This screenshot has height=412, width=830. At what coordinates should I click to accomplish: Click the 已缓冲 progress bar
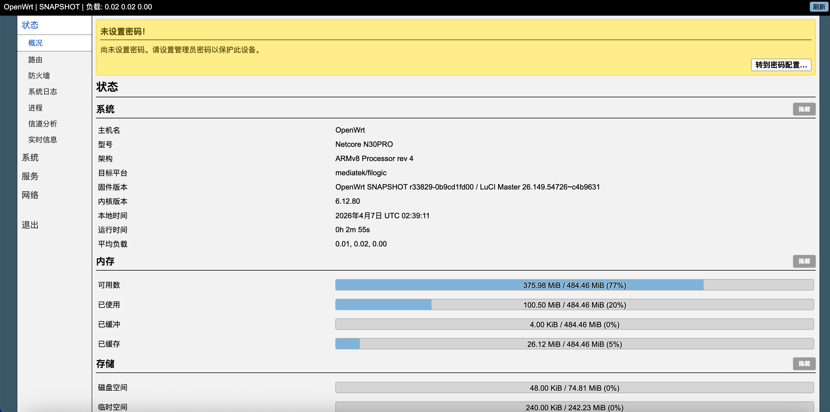[574, 324]
